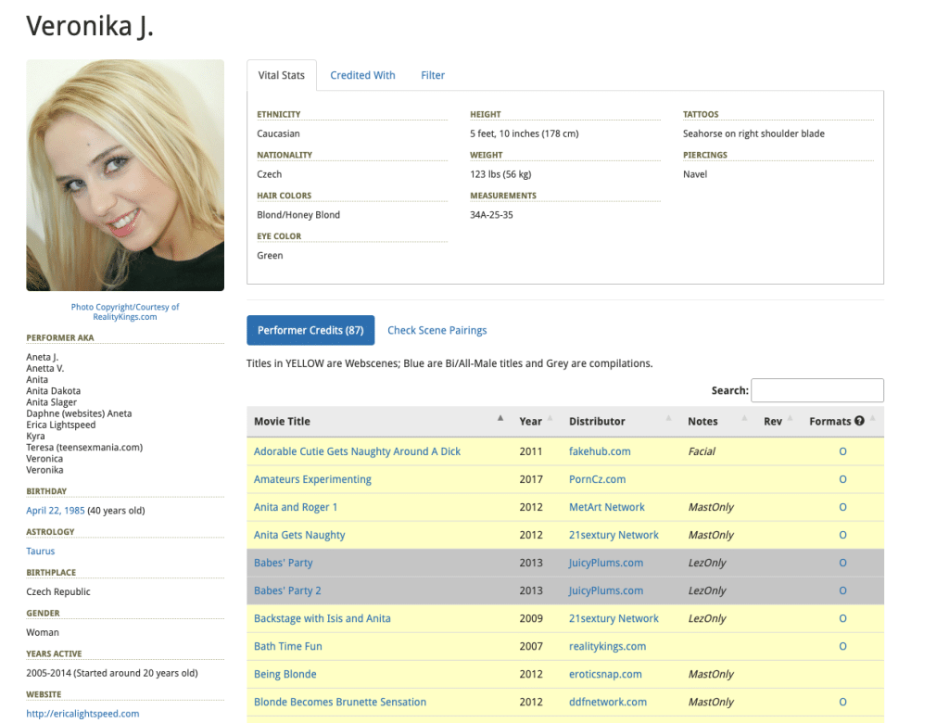Screen dimensions: 949x723
Task: Open the eroticsnap.com distributor link
Action: tap(605, 674)
